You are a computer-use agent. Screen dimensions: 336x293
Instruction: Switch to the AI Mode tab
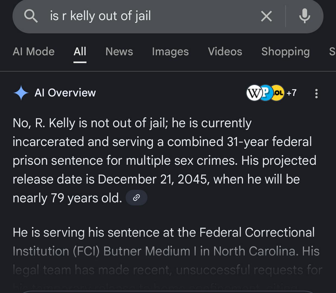tap(34, 52)
